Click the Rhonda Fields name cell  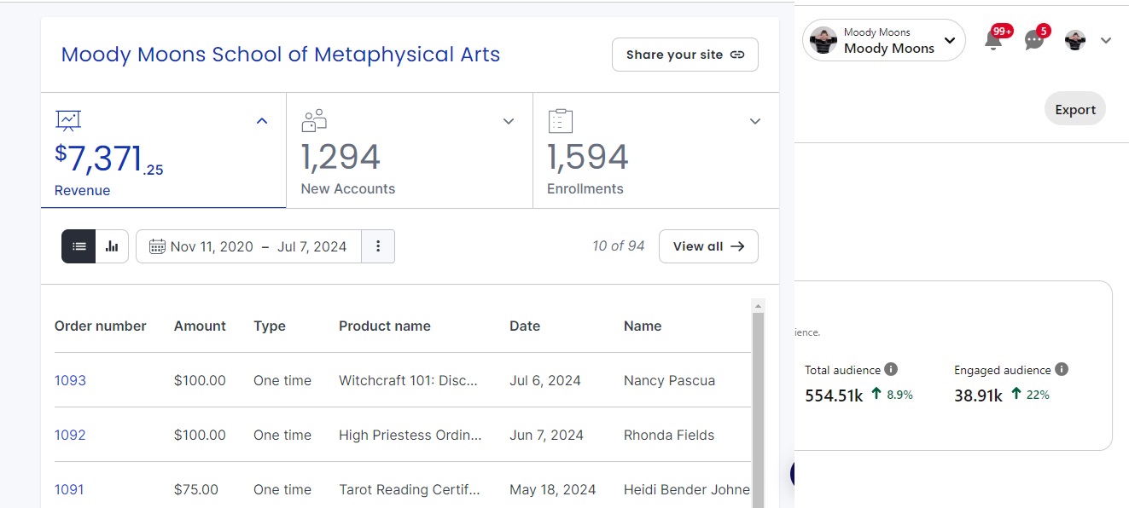[669, 435]
